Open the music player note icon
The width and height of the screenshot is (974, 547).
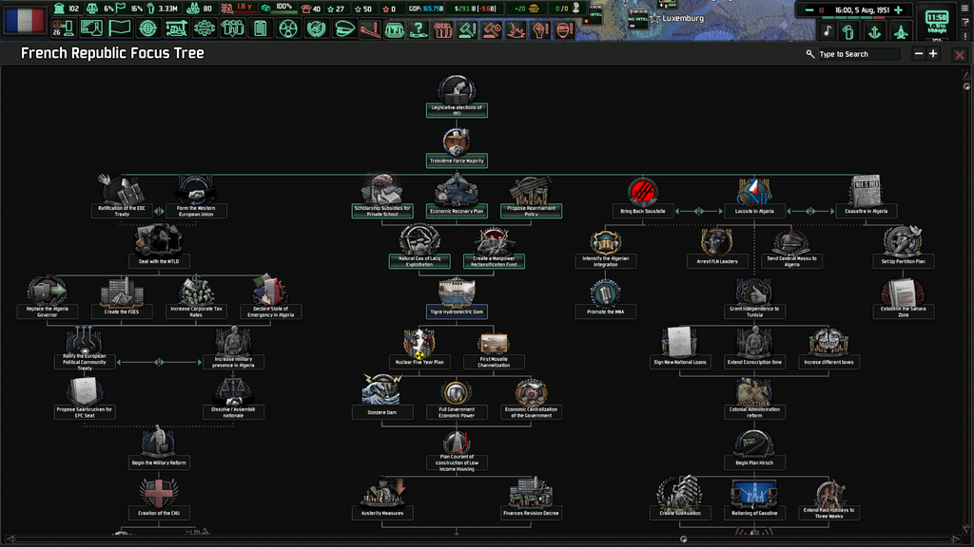tap(828, 30)
